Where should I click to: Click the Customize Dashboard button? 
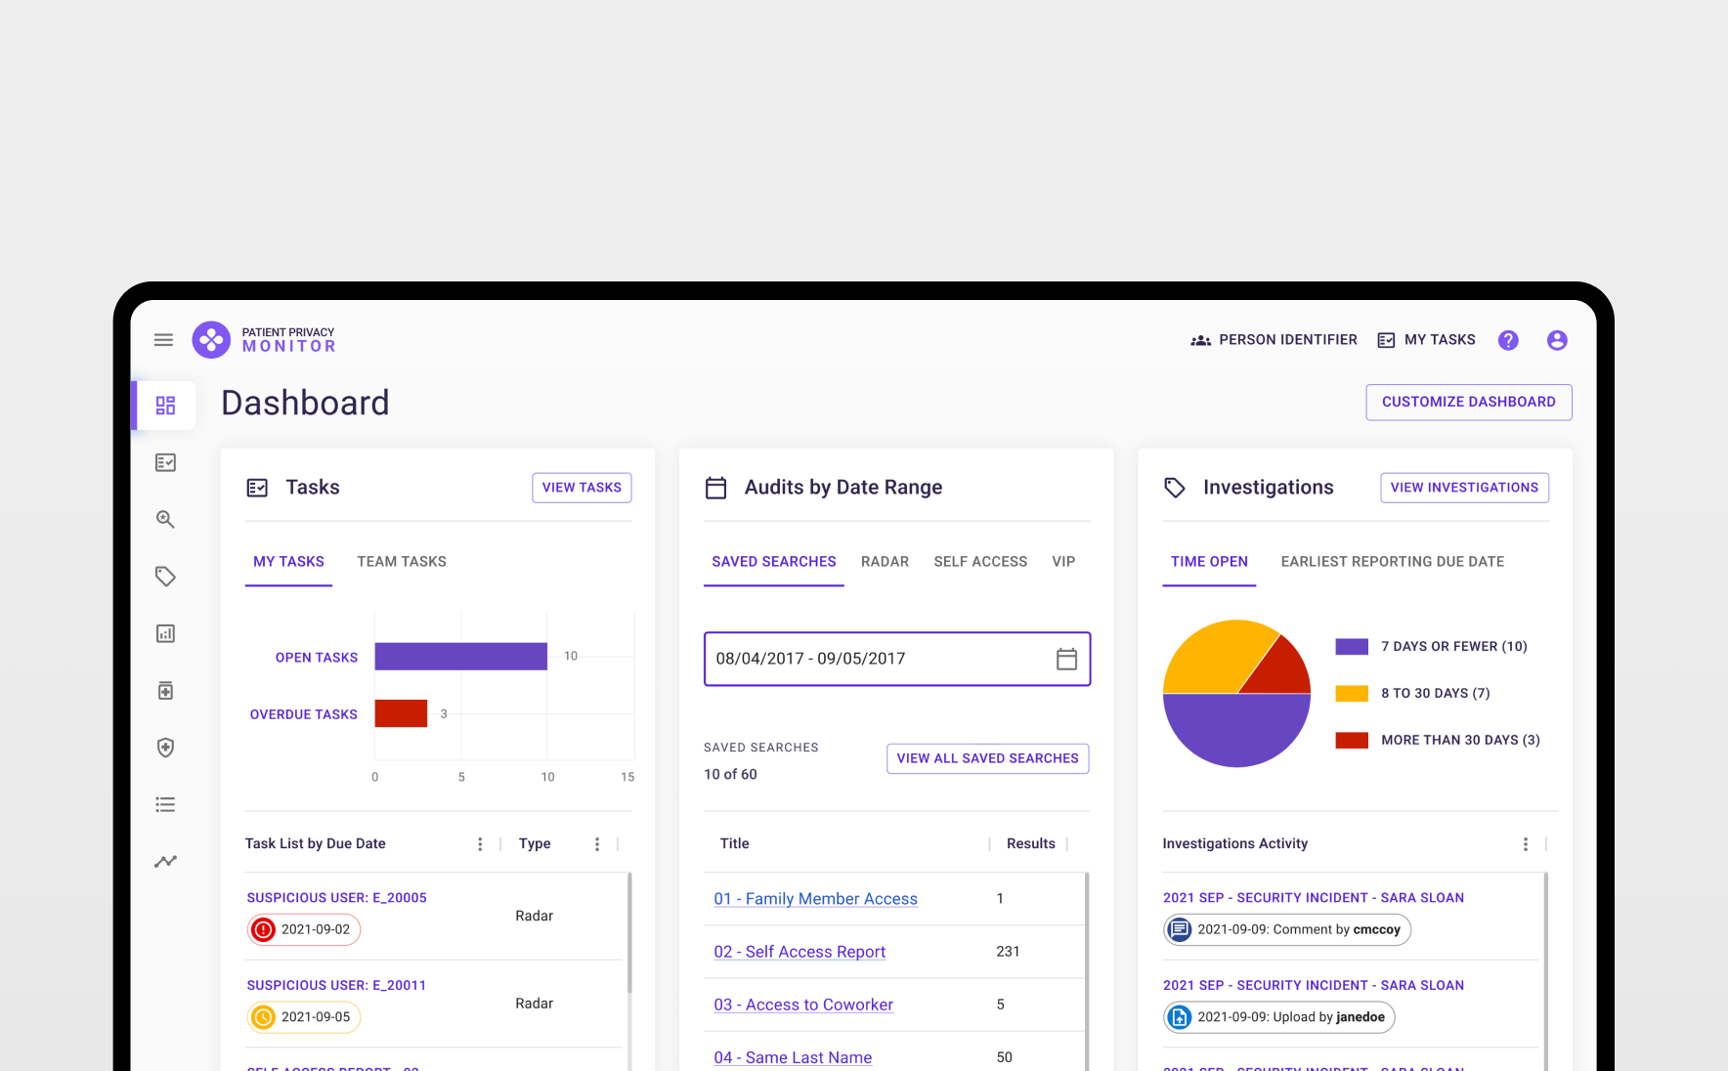[1469, 402]
